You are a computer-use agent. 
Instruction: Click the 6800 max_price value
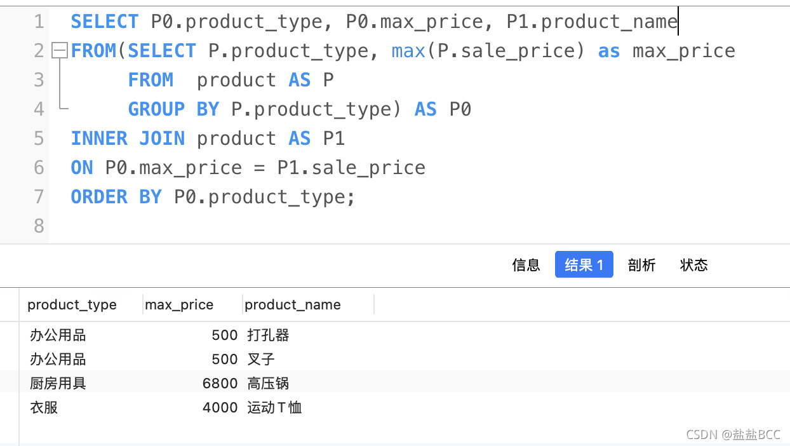pos(220,383)
